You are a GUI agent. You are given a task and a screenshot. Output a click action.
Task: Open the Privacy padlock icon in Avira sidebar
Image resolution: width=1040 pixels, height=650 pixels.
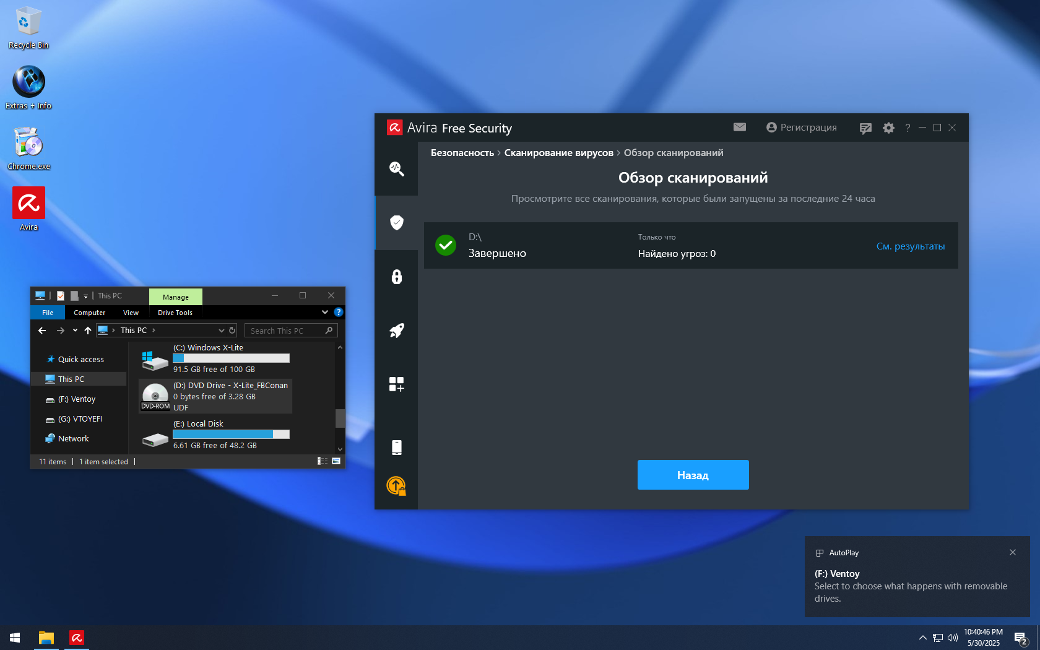pyautogui.click(x=396, y=277)
